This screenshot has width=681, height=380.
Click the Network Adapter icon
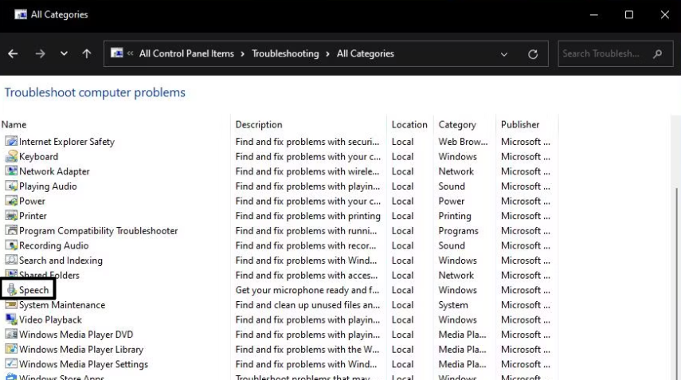(x=11, y=171)
